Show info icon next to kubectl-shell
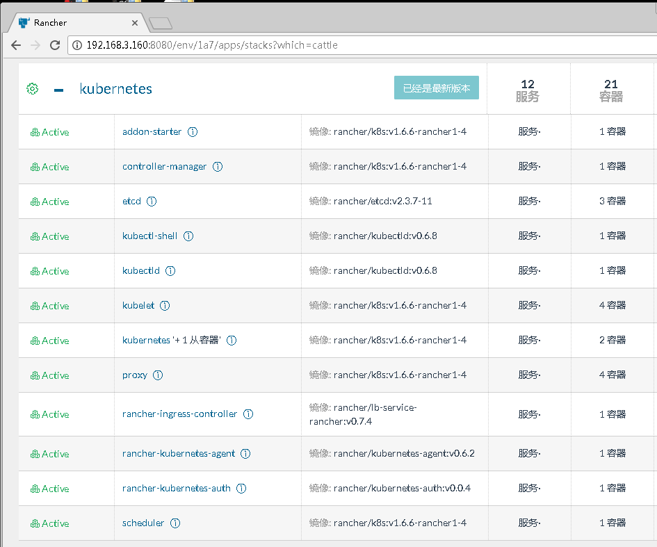Image resolution: width=657 pixels, height=547 pixels. 188,236
